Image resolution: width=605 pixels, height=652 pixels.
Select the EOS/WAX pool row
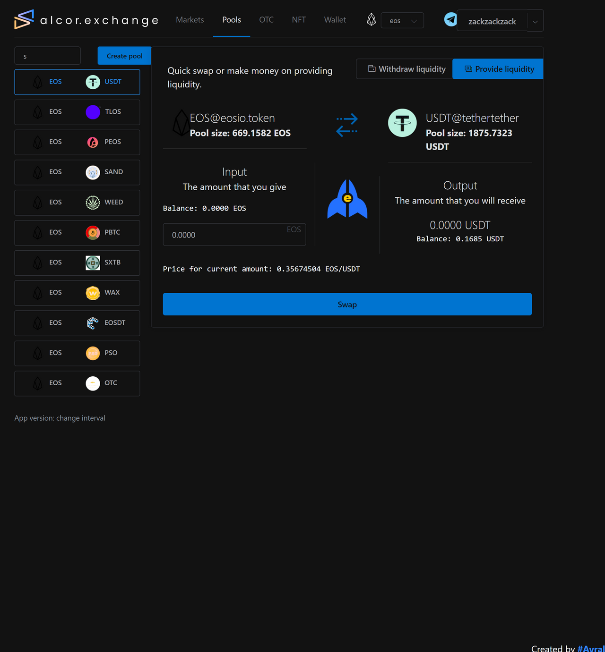point(77,293)
